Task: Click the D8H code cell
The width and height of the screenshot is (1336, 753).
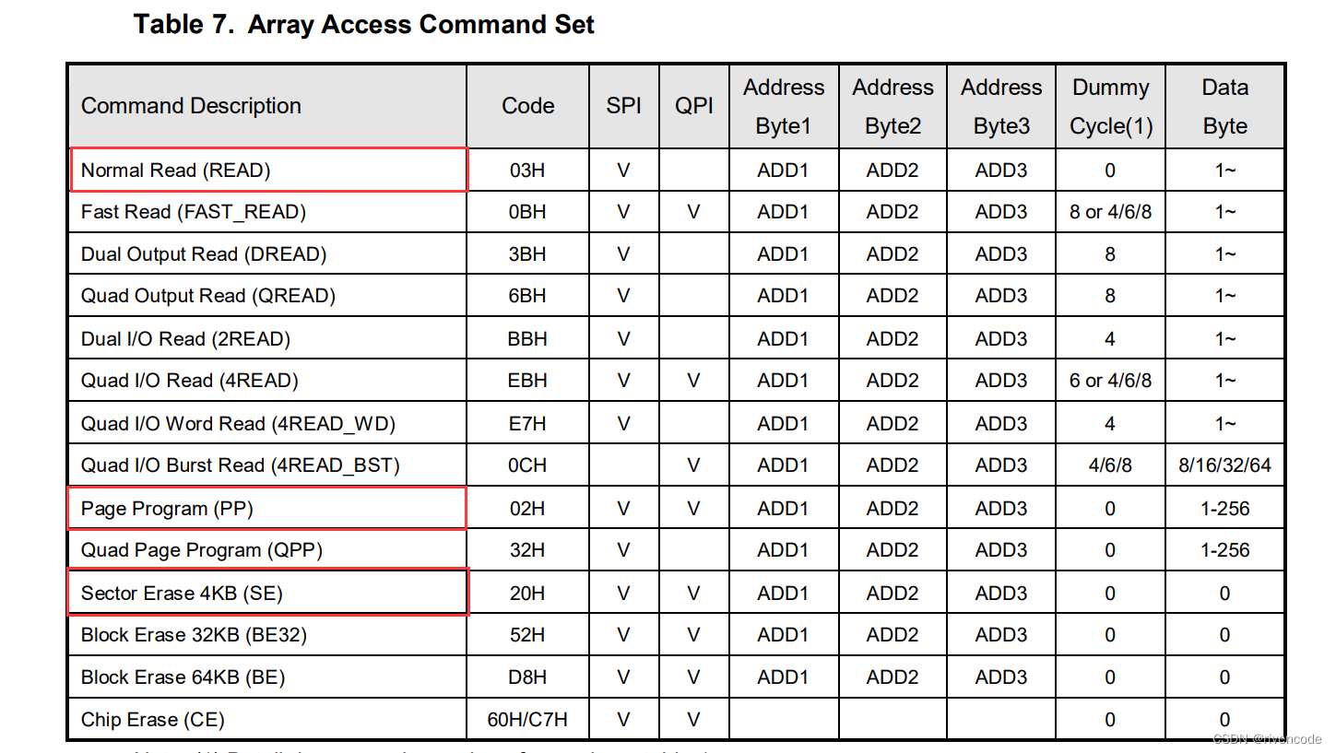Action: pos(527,677)
